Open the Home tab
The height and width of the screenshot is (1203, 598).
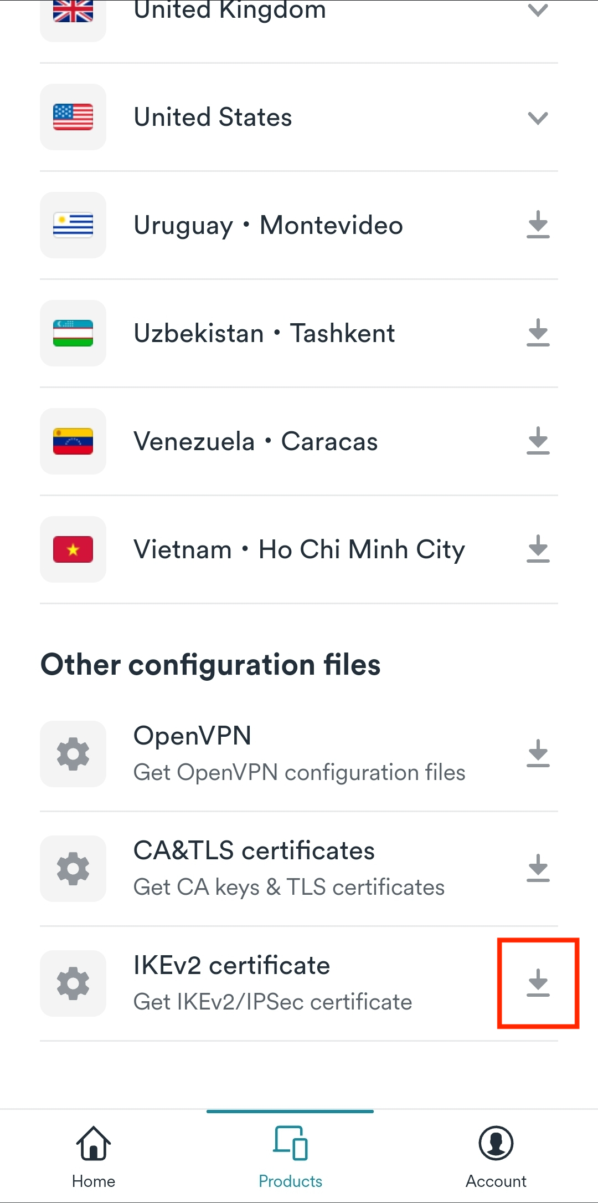tap(94, 1156)
